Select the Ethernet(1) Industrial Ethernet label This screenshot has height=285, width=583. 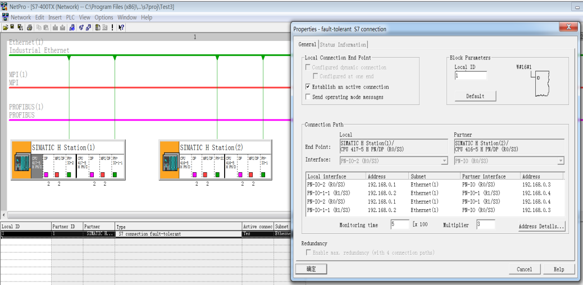pyautogui.click(x=39, y=47)
